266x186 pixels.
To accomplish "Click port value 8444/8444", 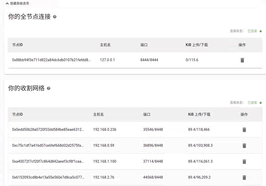I will click(149, 60).
